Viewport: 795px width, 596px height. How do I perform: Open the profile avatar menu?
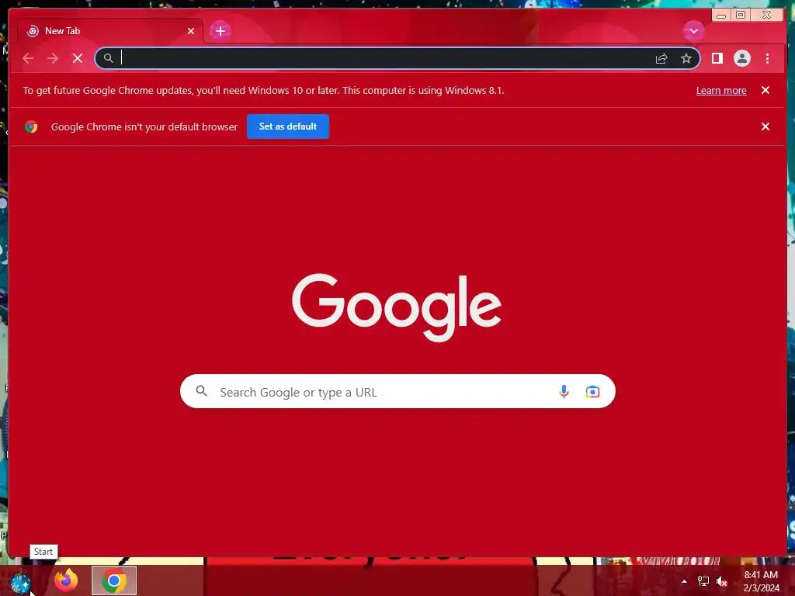[741, 58]
